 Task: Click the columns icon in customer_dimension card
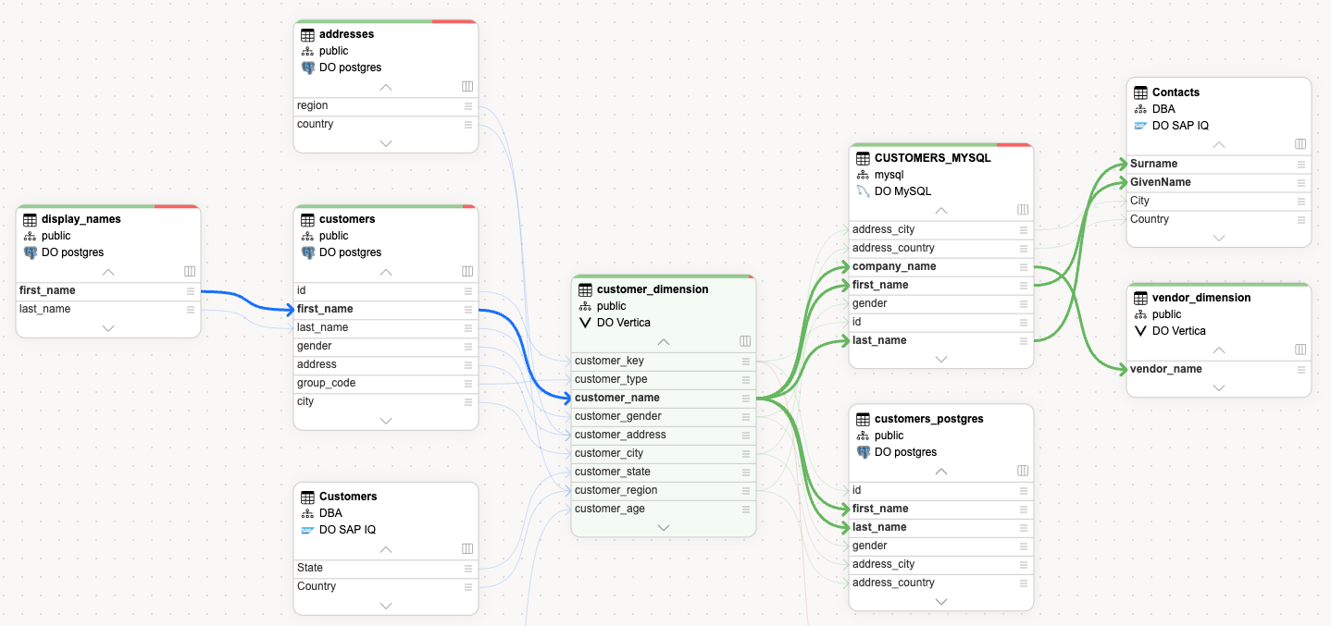coord(745,341)
